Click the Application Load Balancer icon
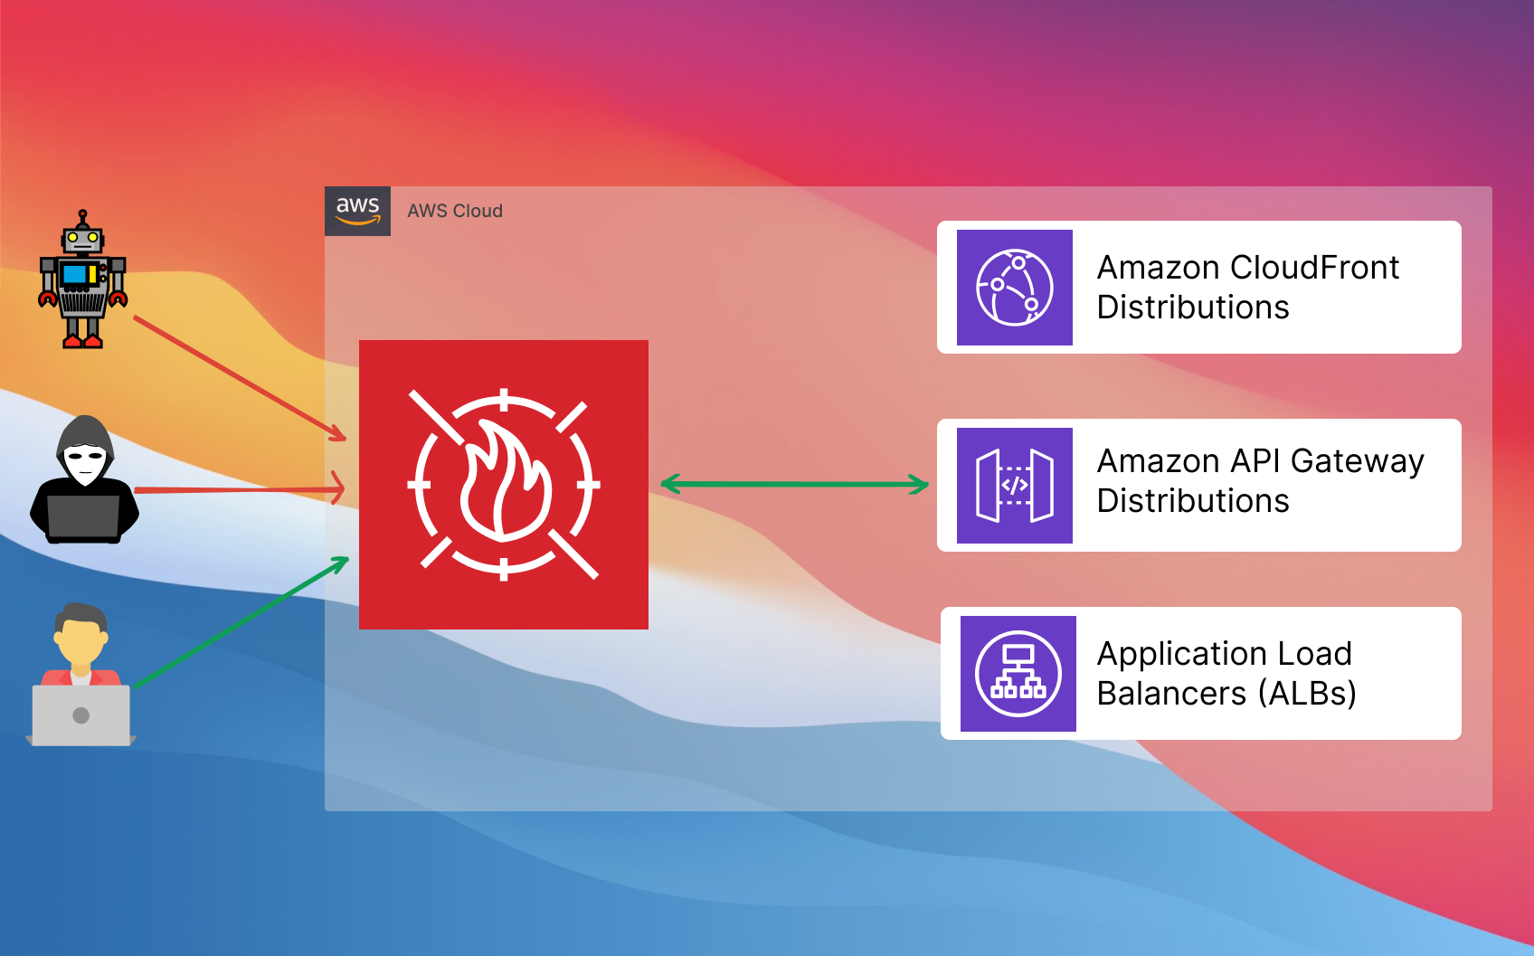The width and height of the screenshot is (1534, 956). pos(1018,674)
